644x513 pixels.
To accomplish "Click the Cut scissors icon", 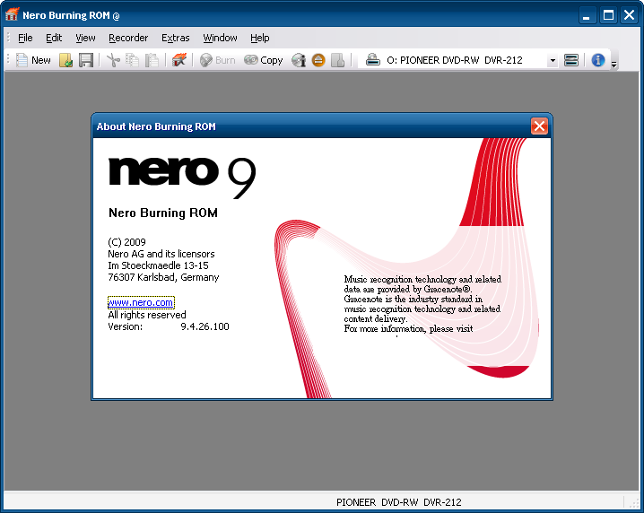I will tap(113, 60).
